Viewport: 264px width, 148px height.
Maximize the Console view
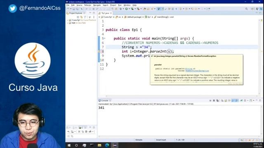click(260, 100)
